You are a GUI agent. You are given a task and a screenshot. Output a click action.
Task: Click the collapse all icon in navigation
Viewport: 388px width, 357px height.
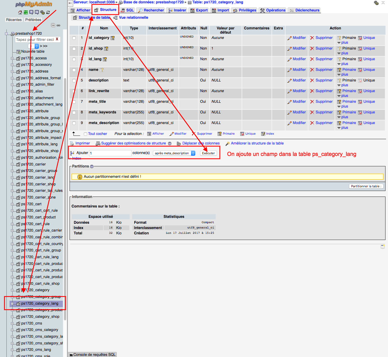[x=53, y=25]
